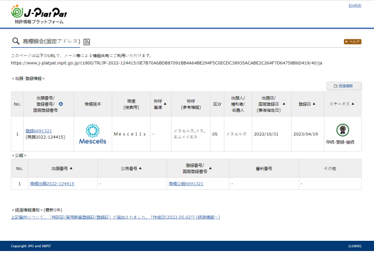This screenshot has height=258, width=374.
Task: Switch language via English link
Action: [355, 5]
